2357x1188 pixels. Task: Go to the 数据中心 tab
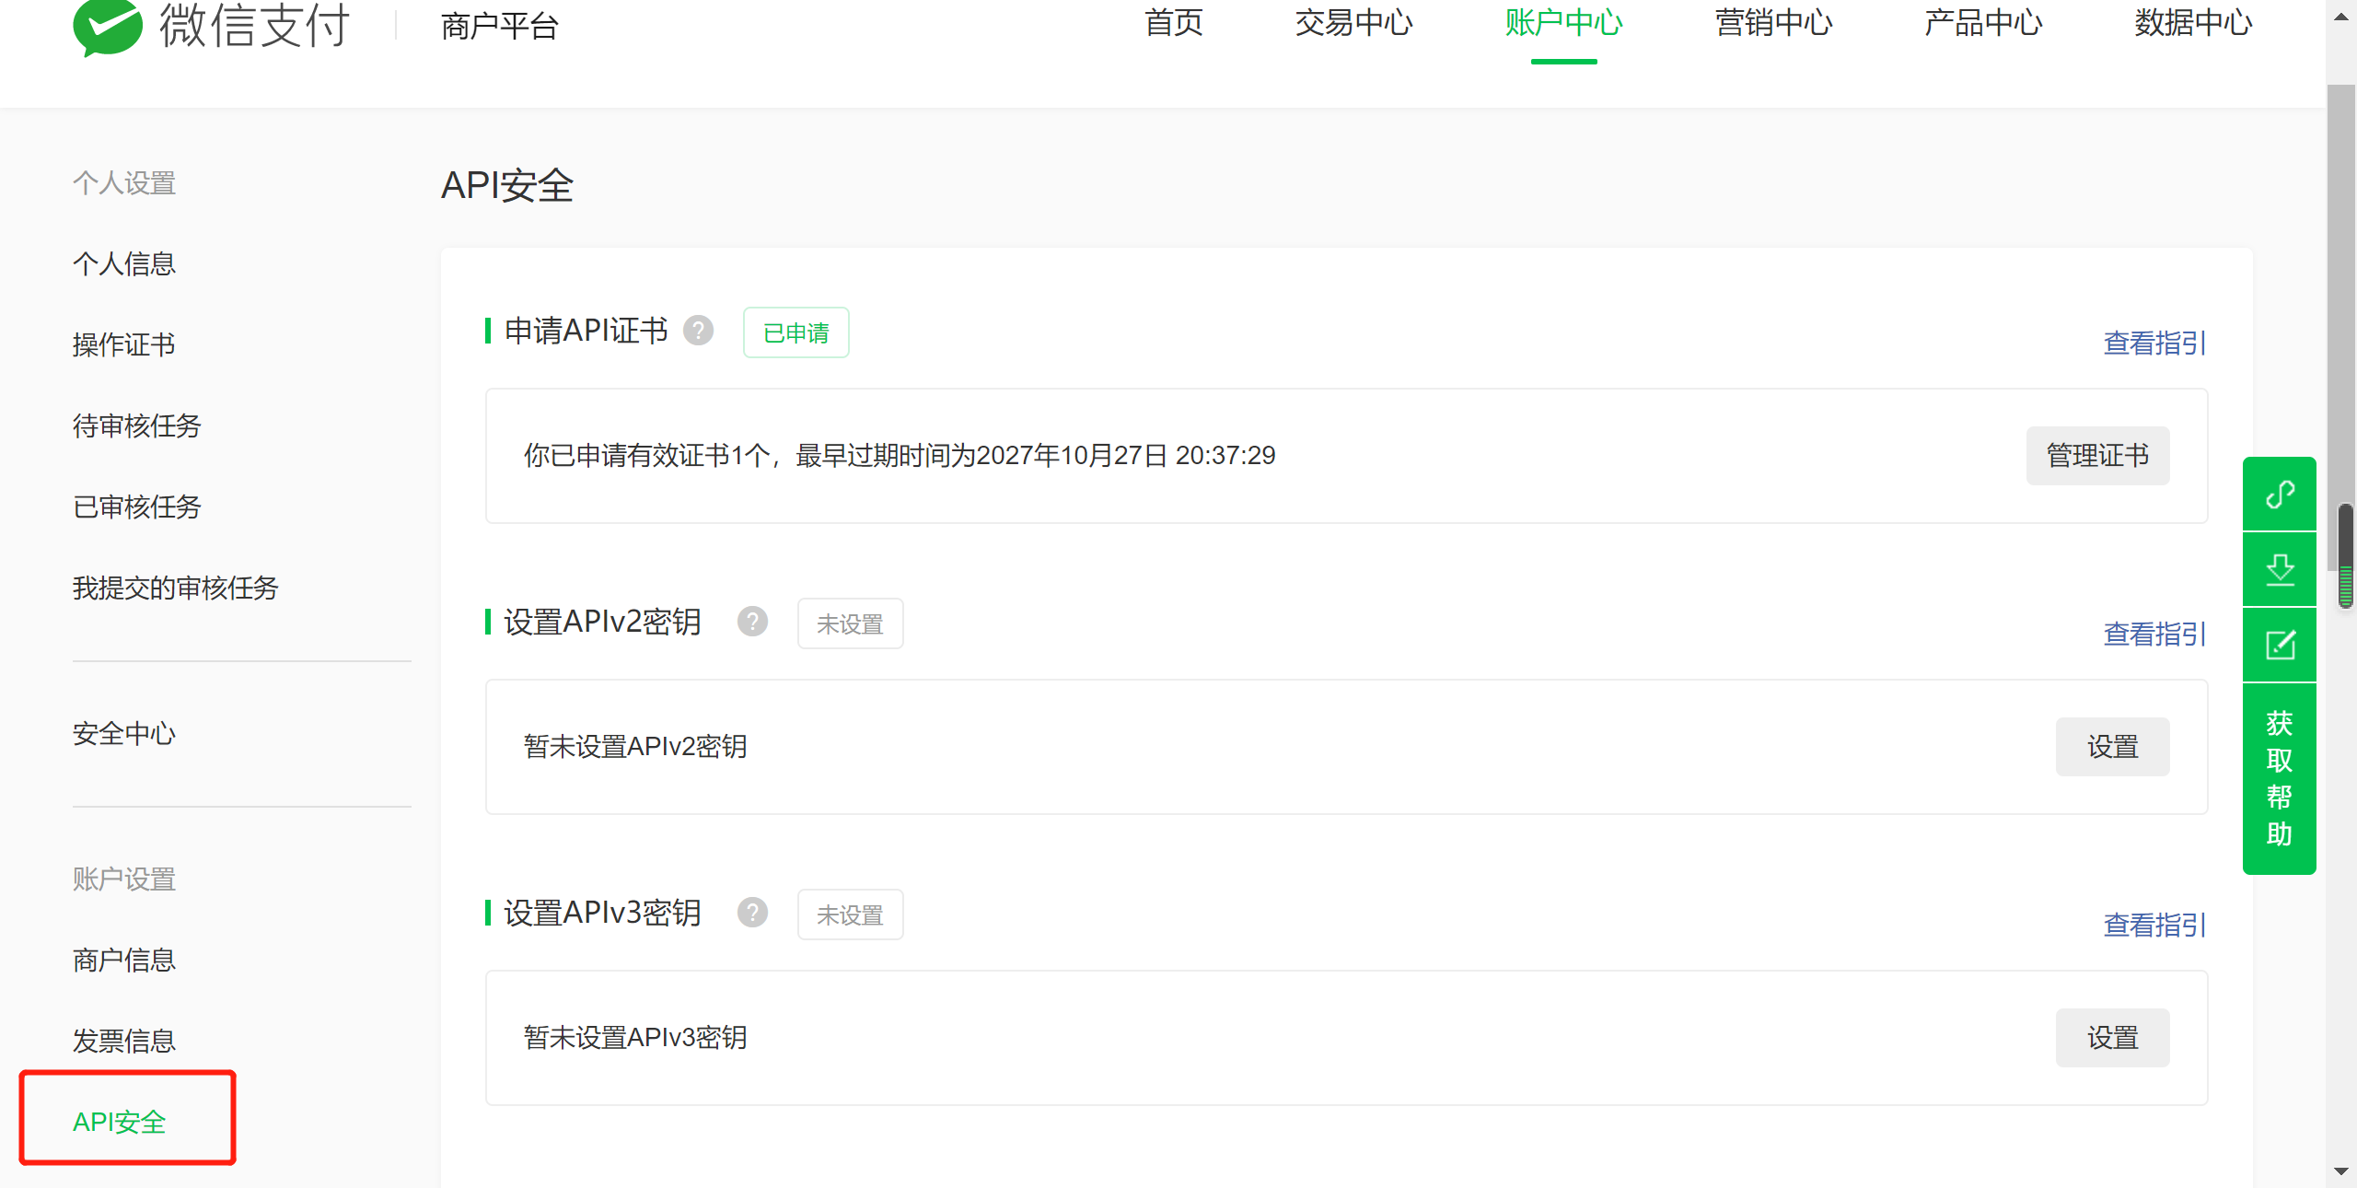2193,24
